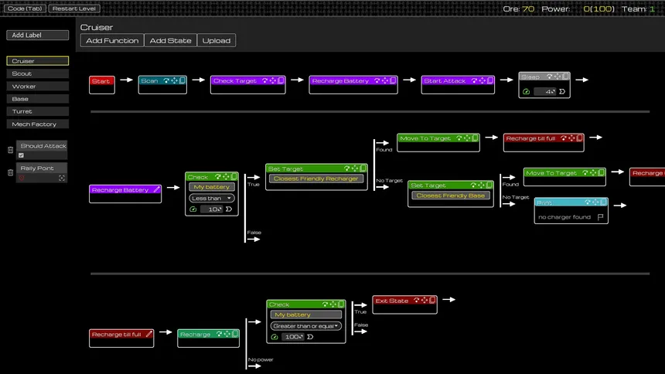Click the Sleep duration value field
This screenshot has width=665, height=374.
[545, 92]
